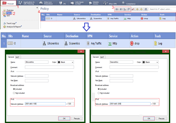
Task: Select General tab in Ulkoverkko dialog
Action: [x=11, y=57]
